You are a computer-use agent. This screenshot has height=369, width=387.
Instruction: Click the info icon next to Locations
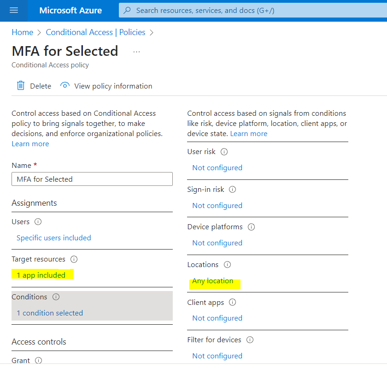(227, 265)
